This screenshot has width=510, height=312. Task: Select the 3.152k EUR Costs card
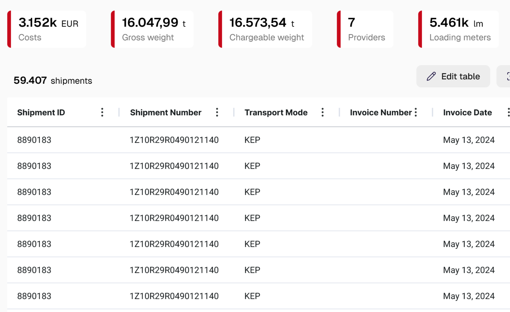47,29
